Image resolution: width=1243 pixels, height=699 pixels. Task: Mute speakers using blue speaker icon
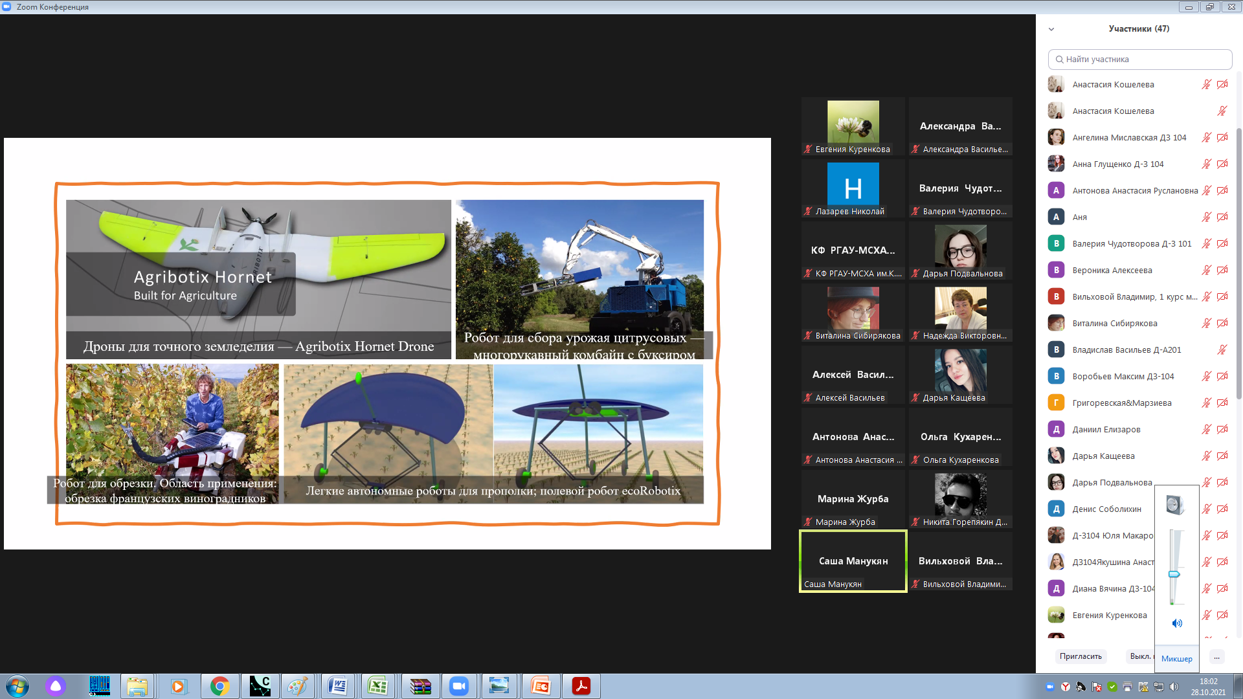tap(1177, 623)
